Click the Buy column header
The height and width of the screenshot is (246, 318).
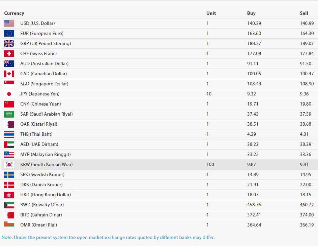click(x=251, y=13)
